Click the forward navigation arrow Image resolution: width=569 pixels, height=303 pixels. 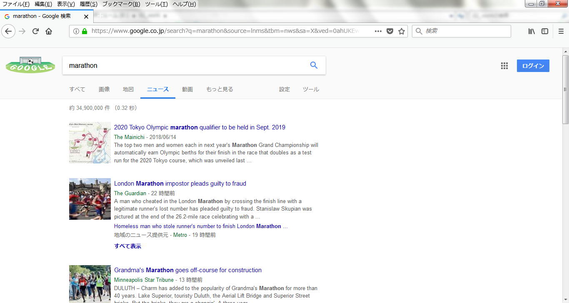click(x=22, y=31)
